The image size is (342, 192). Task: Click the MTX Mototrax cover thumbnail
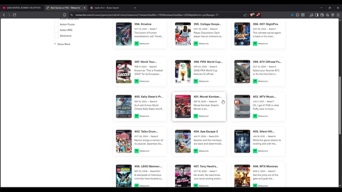tap(242, 176)
